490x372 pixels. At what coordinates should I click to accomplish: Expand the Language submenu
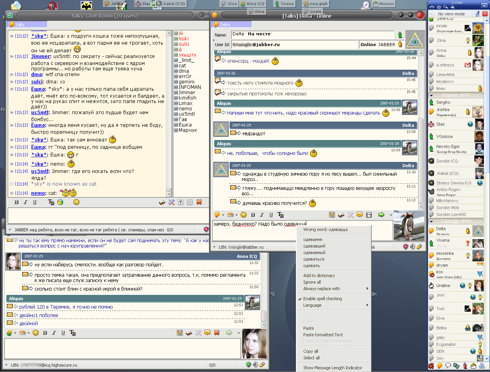coord(312,305)
